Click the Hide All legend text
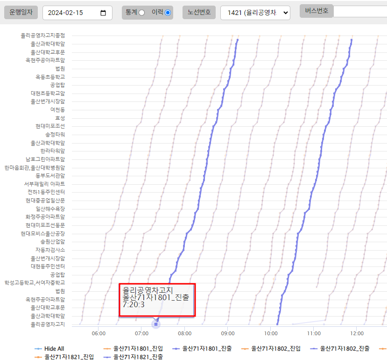This screenshot has height=360, width=387. tap(54, 349)
